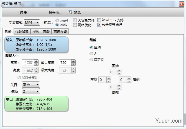This screenshot has width=186, height=129.
Task: Close the 预设值 dialog window
Action: (x=182, y=4)
